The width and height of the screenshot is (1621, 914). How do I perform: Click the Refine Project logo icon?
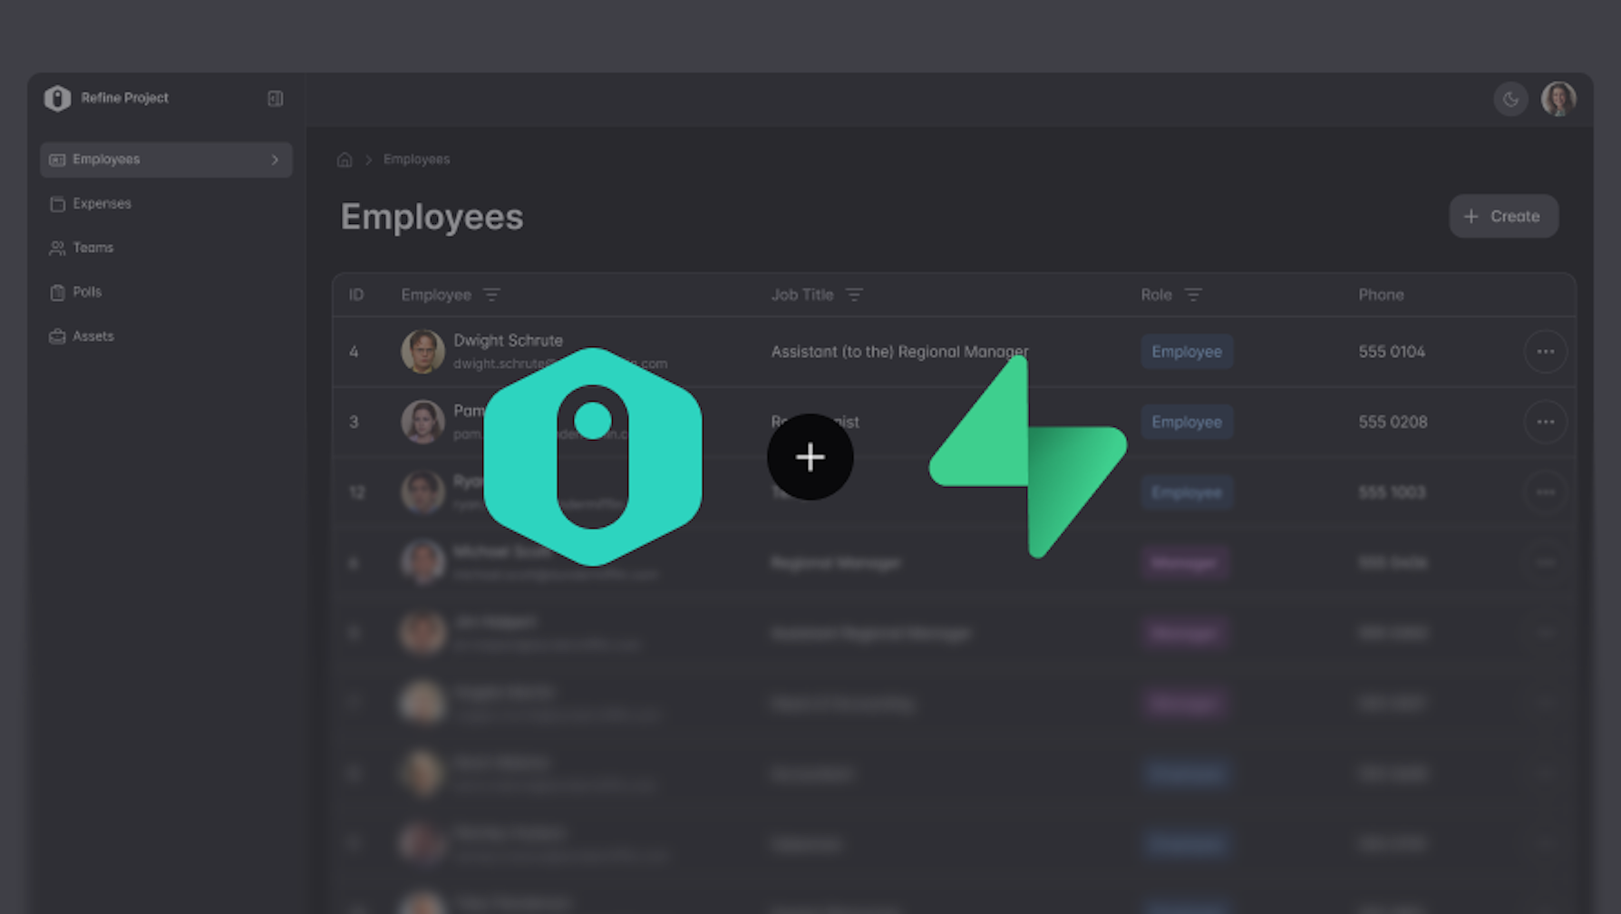tap(56, 98)
